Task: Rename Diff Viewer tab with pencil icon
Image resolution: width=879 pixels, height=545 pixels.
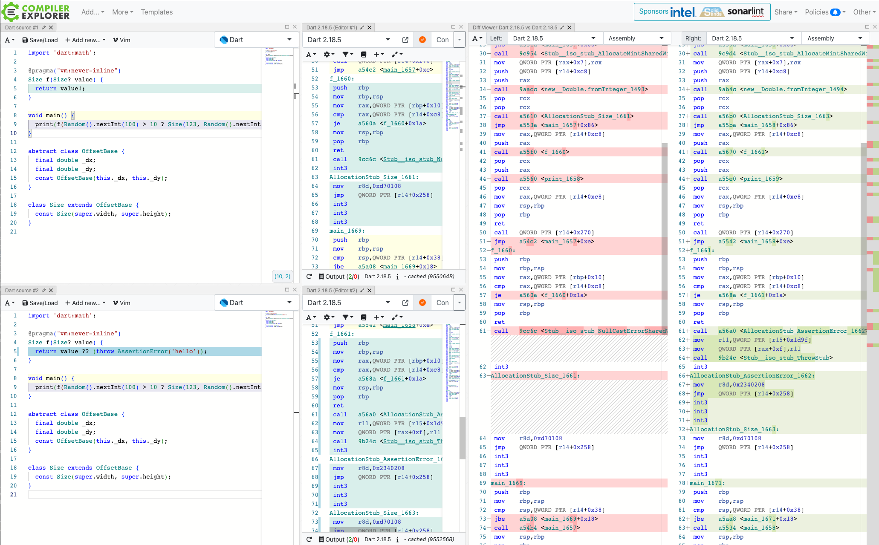Action: 562,27
